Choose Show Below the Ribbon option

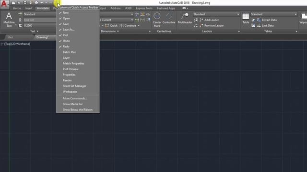[78, 110]
